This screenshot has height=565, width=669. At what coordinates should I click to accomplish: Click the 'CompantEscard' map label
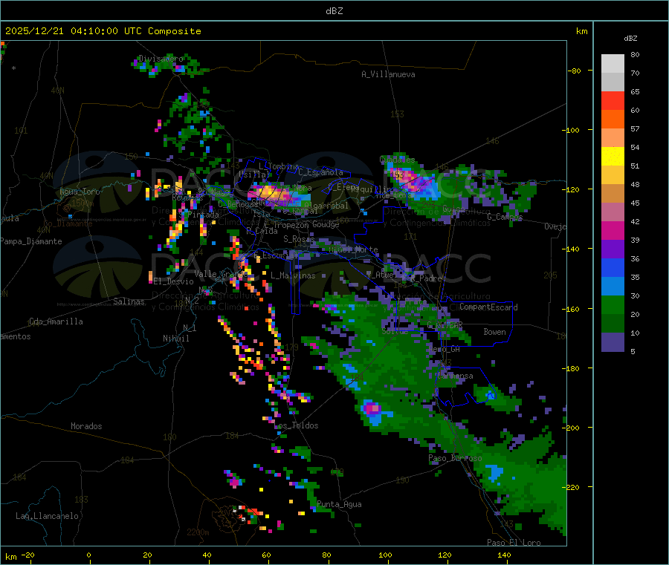pos(488,307)
